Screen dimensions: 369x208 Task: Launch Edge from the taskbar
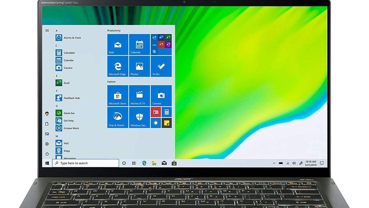point(144,163)
